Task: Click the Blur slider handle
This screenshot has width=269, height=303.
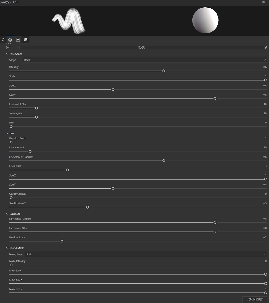Action: (11, 126)
